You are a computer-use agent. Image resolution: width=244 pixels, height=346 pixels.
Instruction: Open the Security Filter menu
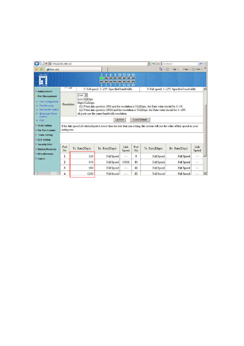pos(45,144)
